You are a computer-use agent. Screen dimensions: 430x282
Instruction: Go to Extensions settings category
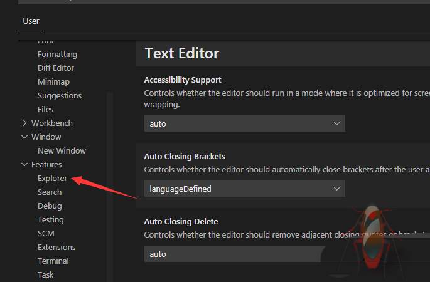56,248
